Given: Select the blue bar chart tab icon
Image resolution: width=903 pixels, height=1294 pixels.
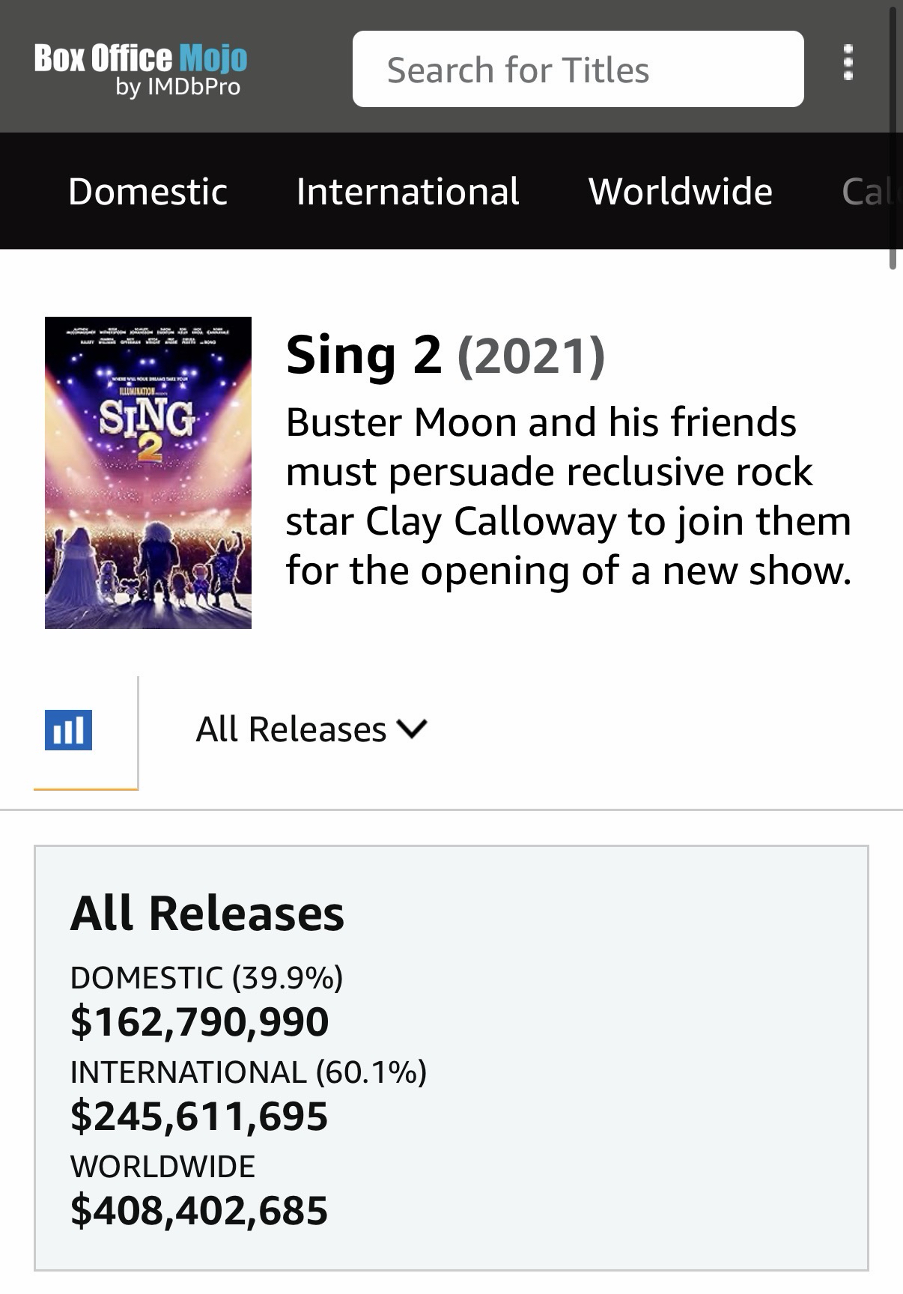Looking at the screenshot, I should (69, 730).
